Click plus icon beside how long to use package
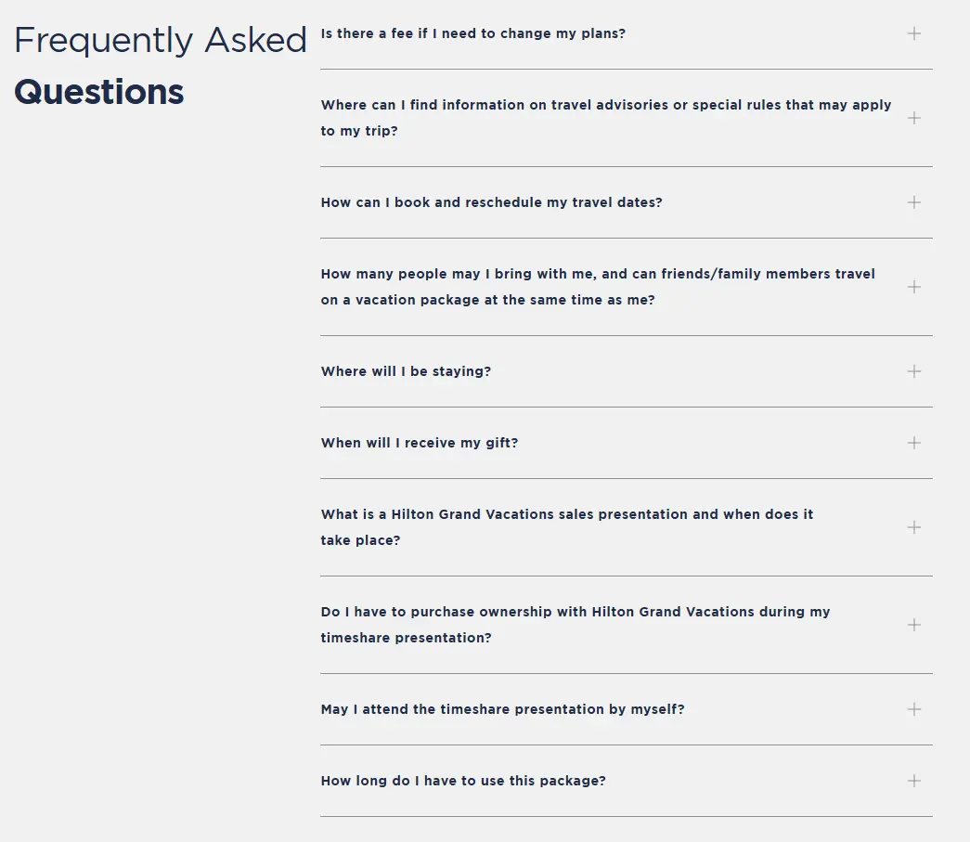 [x=913, y=781]
